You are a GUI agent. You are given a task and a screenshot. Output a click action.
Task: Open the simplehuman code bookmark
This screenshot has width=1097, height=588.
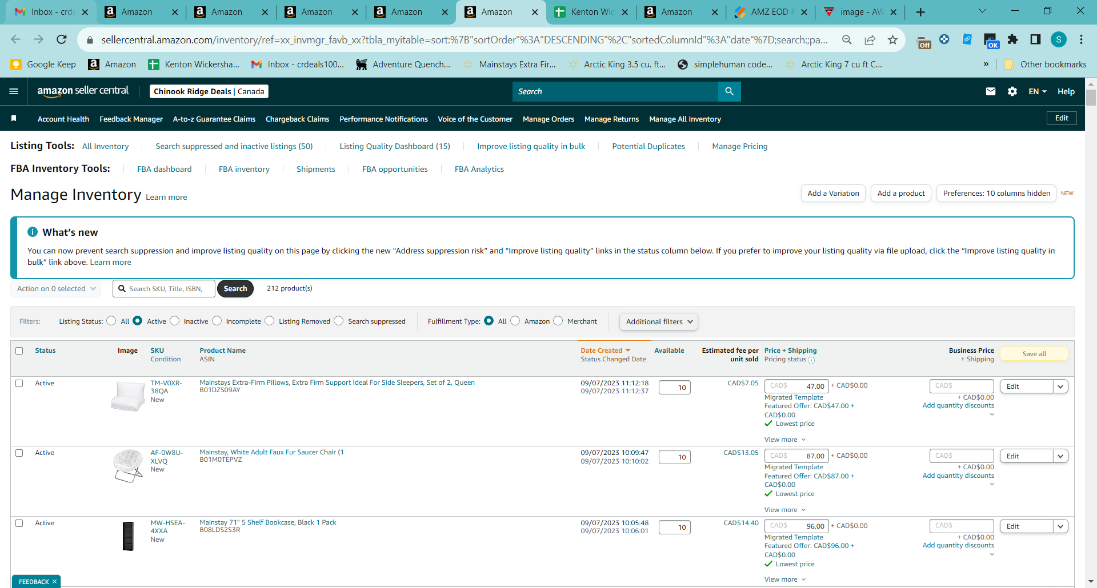724,65
